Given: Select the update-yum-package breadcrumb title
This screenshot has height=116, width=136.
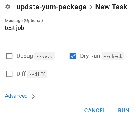Looking at the screenshot, I should [x=52, y=7].
